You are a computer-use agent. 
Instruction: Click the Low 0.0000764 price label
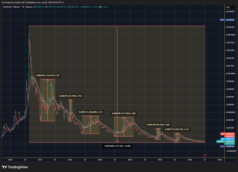[x=227, y=146]
